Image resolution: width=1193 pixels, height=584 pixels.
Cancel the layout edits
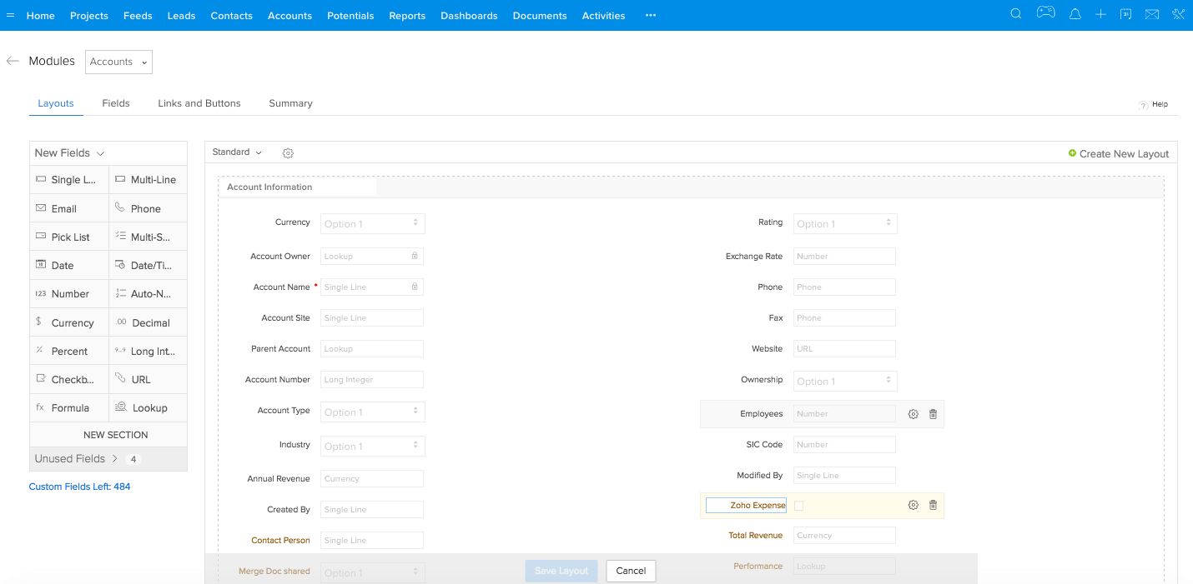pos(631,571)
